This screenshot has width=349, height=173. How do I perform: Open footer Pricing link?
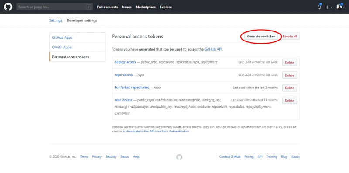point(249,157)
